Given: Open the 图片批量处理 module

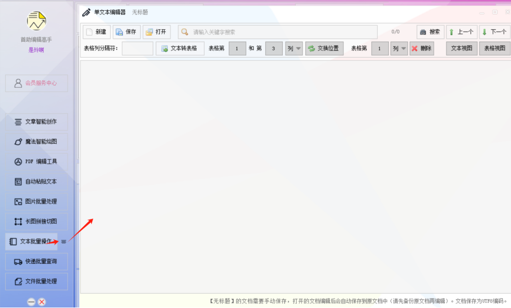Looking at the screenshot, I should click(36, 202).
